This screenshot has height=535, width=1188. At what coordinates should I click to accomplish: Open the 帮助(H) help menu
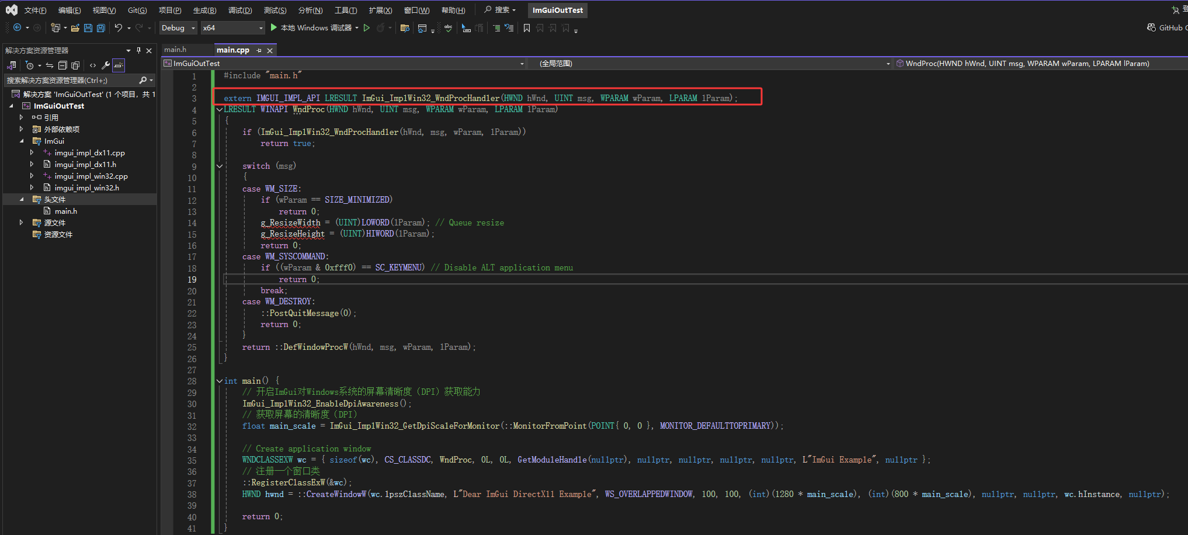coord(453,10)
